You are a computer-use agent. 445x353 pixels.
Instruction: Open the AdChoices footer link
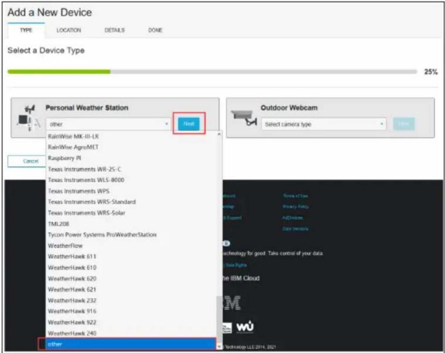(x=292, y=218)
